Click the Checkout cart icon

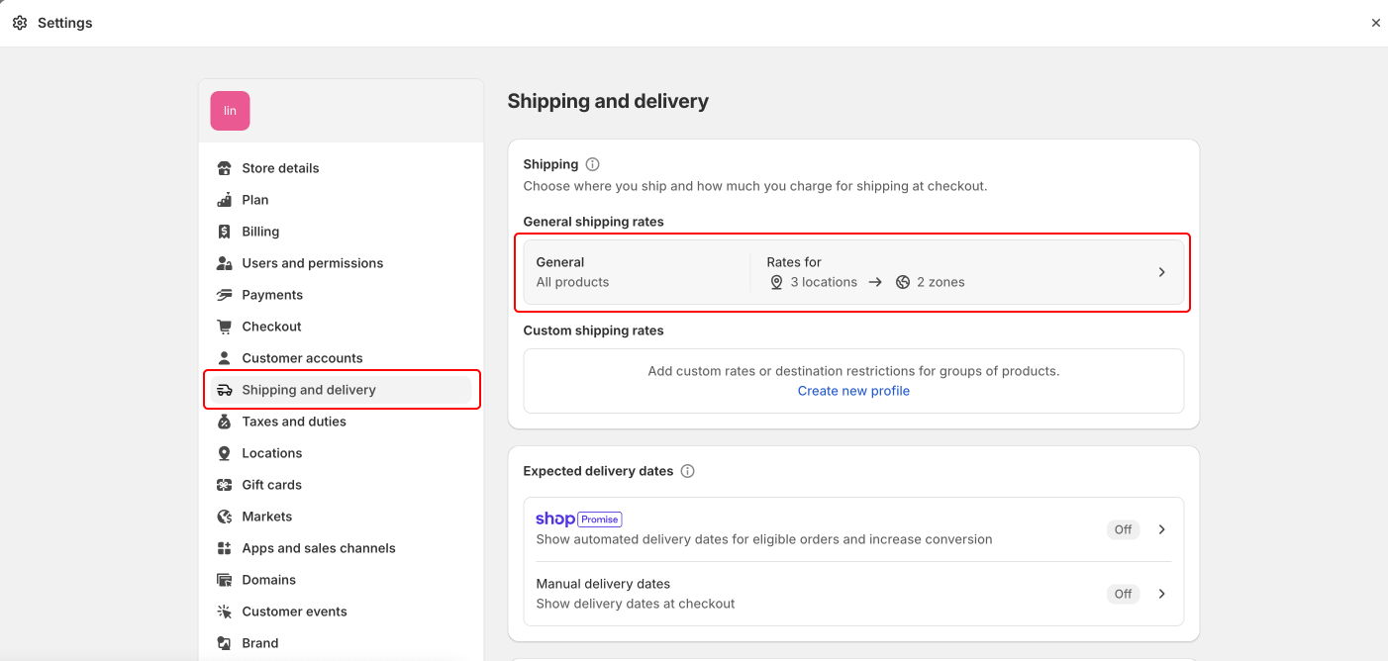pyautogui.click(x=224, y=327)
